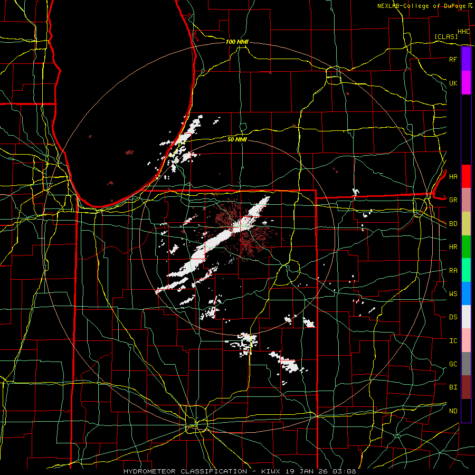Click the dusty pink GR legend swatch
Image resolution: width=475 pixels, height=475 pixels.
coord(466,200)
